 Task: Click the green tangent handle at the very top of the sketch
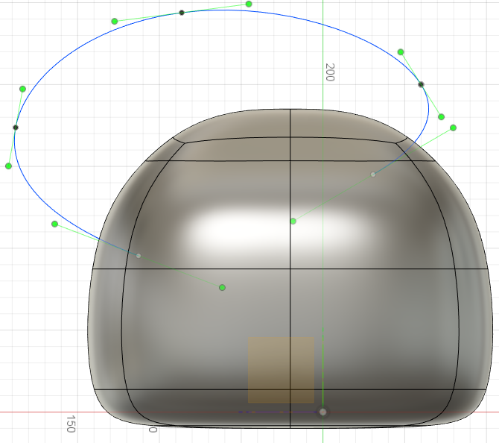(x=249, y=4)
